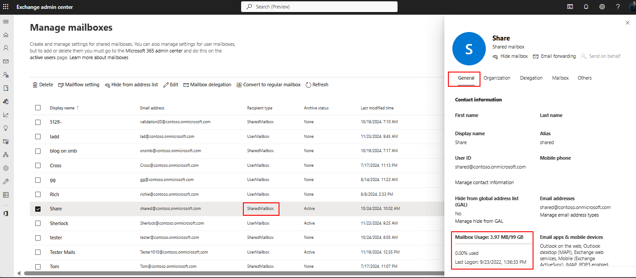Click Convert to regular mailbox
636x278 pixels.
(x=269, y=85)
